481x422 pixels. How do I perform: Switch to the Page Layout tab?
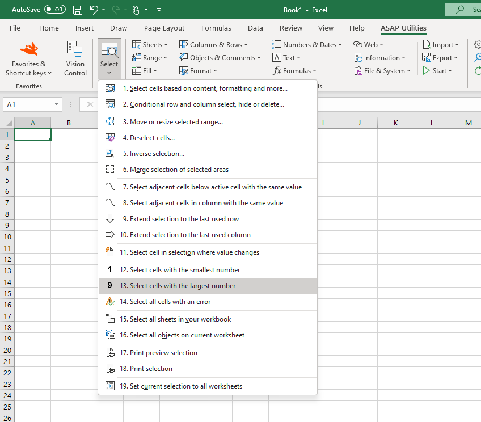tap(164, 28)
